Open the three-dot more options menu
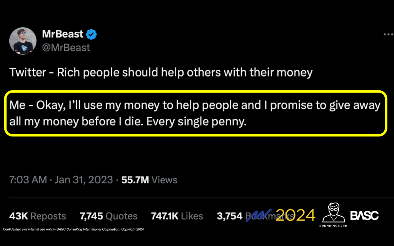 (388, 35)
